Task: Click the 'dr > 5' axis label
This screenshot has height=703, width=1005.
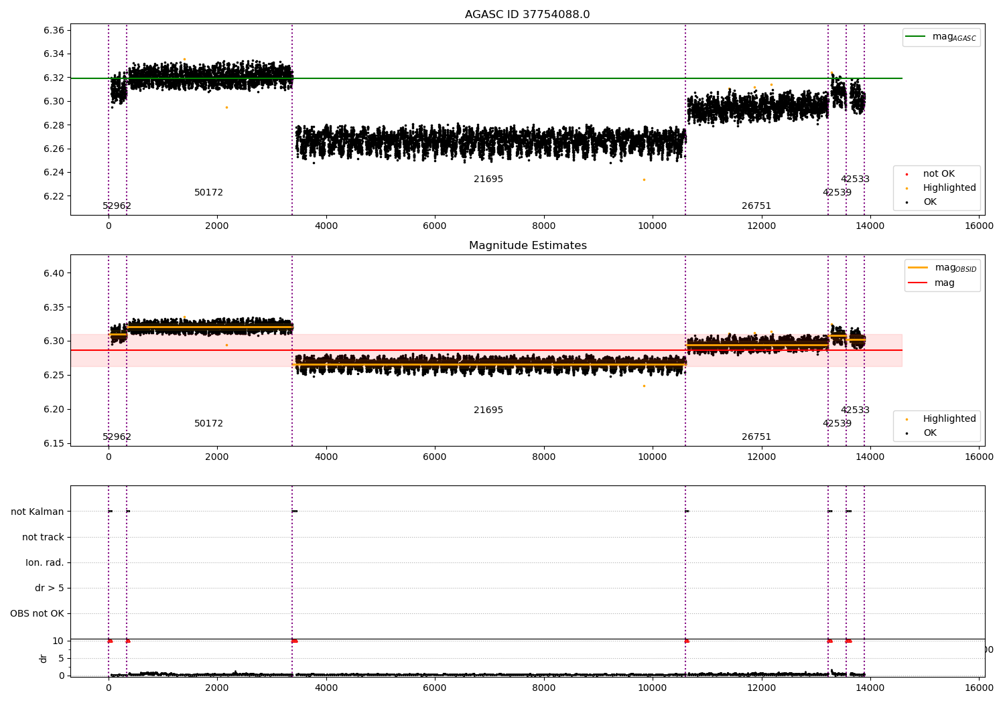Action: pos(50,589)
